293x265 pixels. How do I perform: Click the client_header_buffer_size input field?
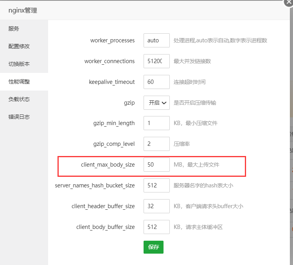156,206
